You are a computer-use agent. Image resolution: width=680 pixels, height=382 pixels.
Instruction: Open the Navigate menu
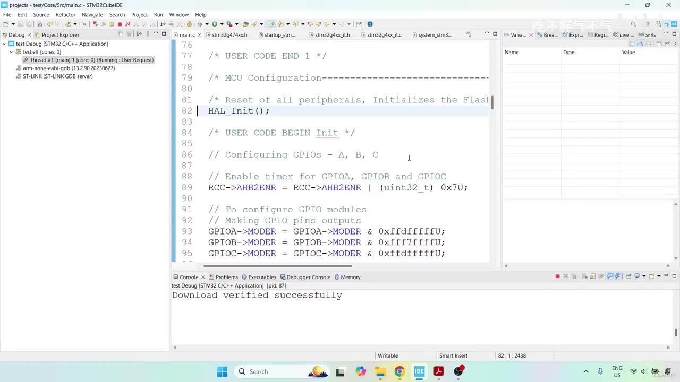[92, 15]
